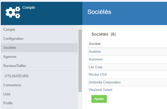Open the users Liste item

[39, 94]
